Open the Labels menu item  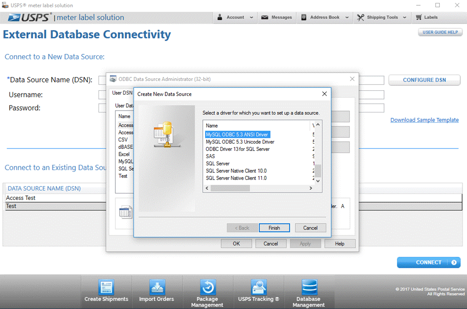tap(427, 17)
